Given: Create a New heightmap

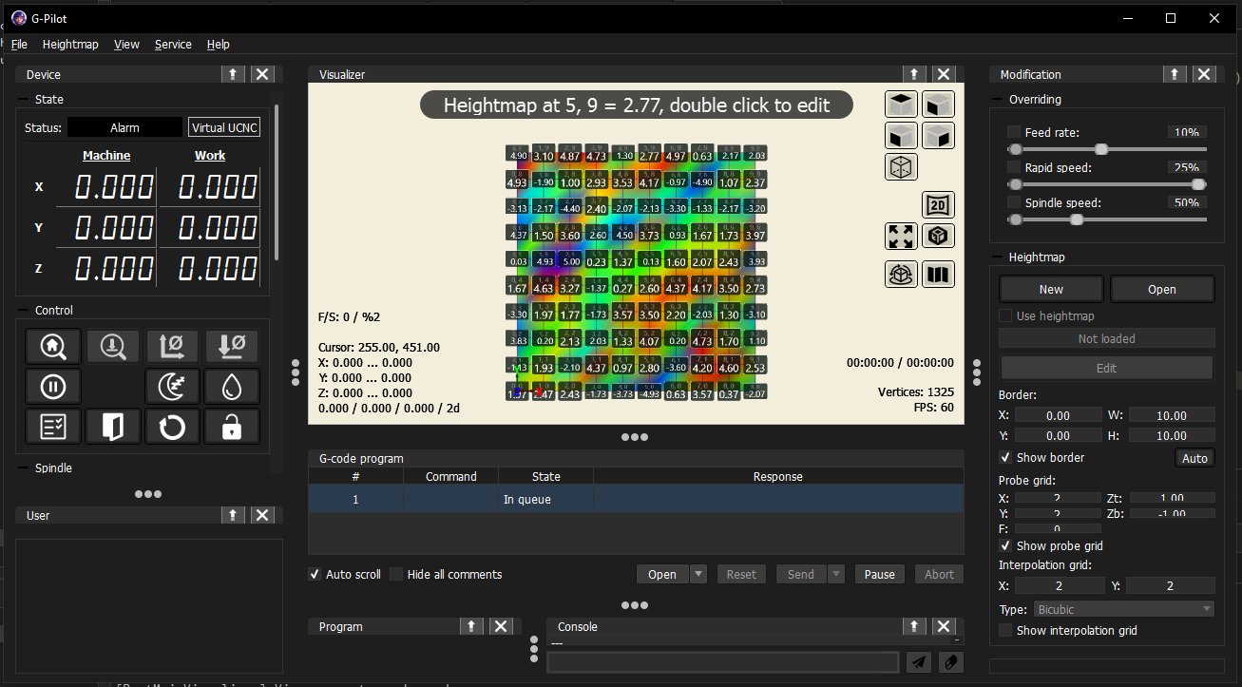Looking at the screenshot, I should tap(1051, 289).
